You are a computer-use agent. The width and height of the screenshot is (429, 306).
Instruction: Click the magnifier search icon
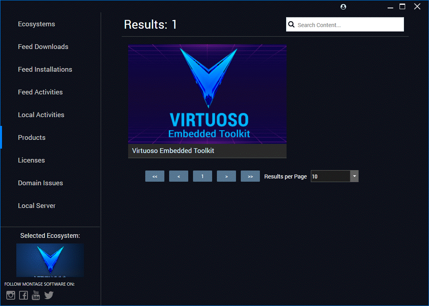[x=291, y=24]
